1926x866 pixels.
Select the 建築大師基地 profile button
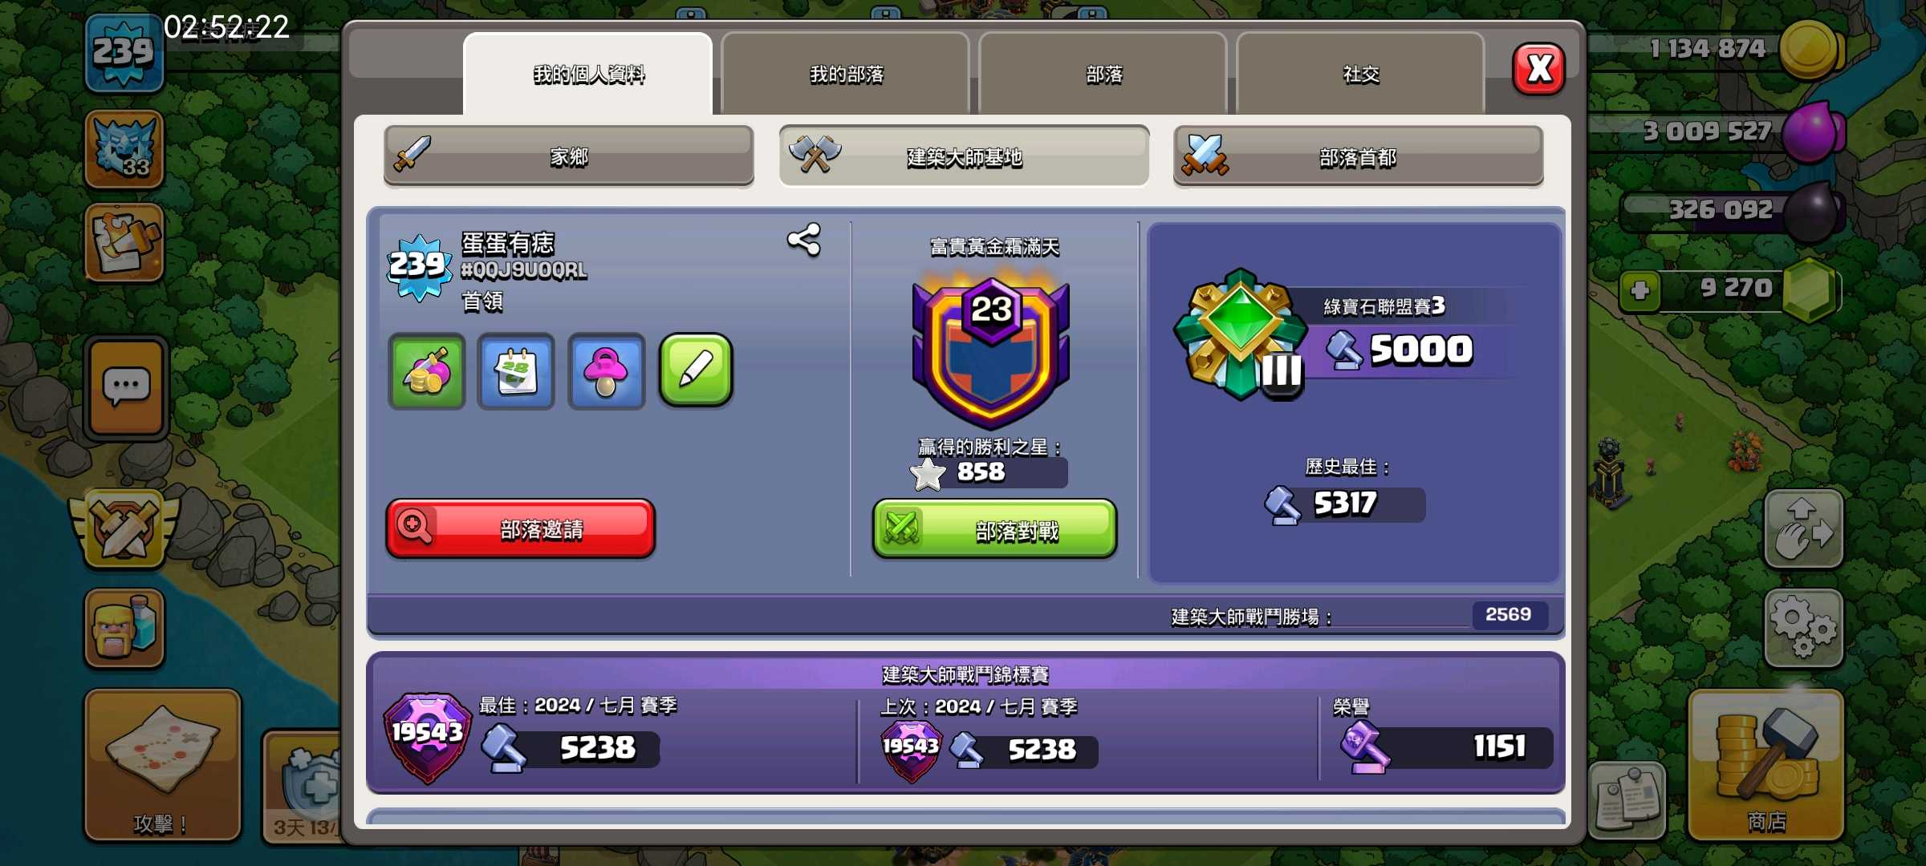point(964,156)
